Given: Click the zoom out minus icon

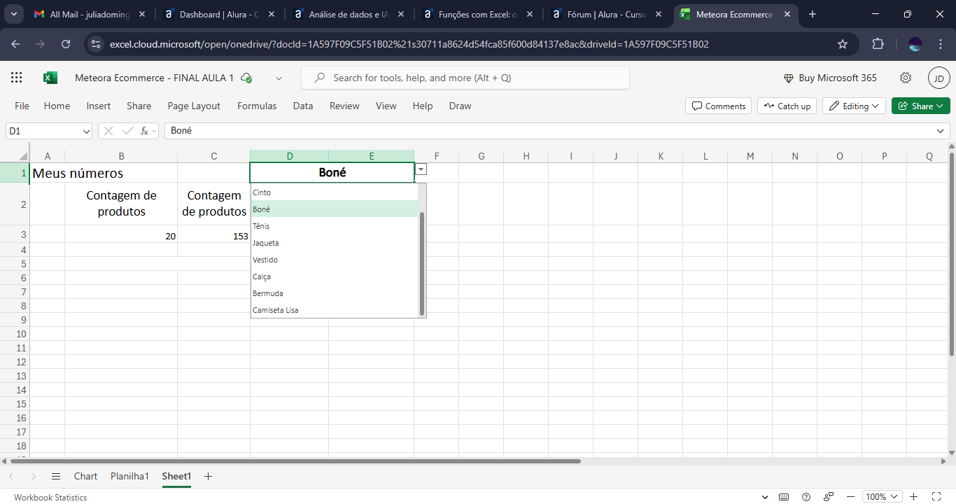Looking at the screenshot, I should 850,497.
